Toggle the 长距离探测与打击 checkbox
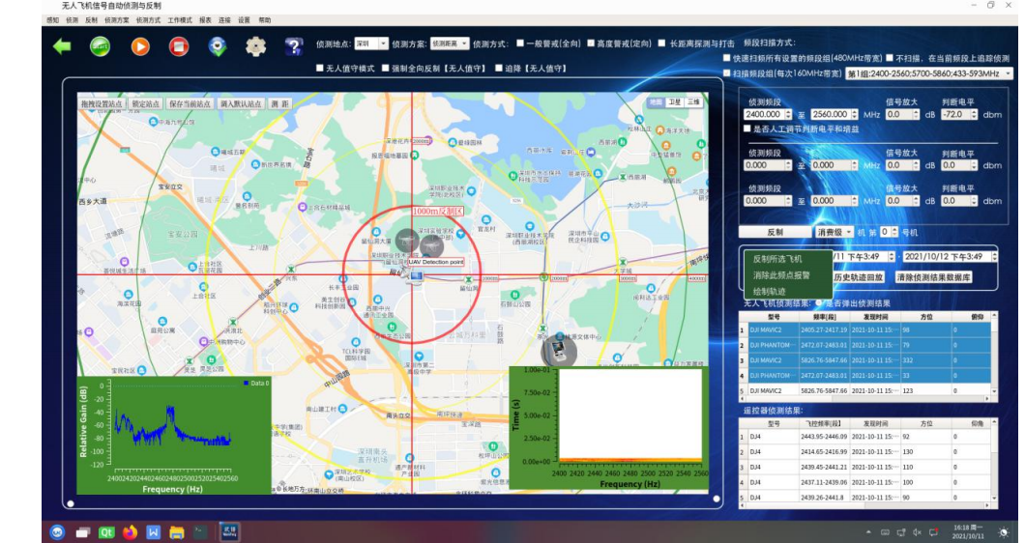Screen dimensions: 1025x543 661,43
